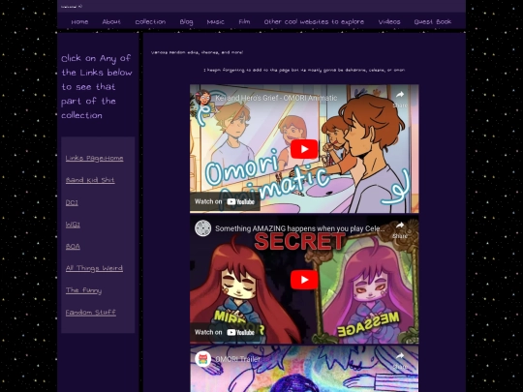Click the 'I keep forgetting to add' note text
Screen dimensions: 523x392
click(304, 70)
